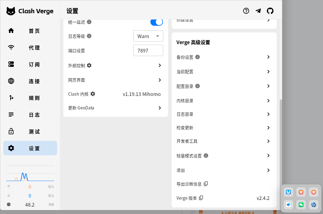Click the 导出诊断信息 label
323x214 pixels.
[x=189, y=184]
